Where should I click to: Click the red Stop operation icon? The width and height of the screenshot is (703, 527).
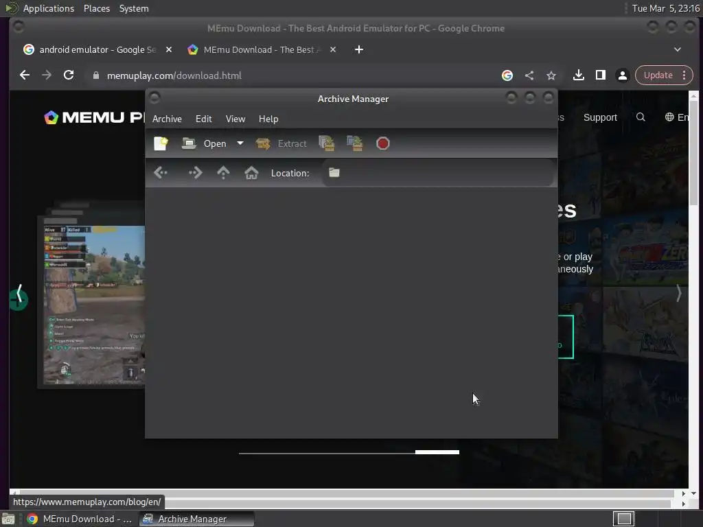(382, 143)
